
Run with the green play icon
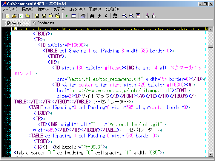pos(67,16)
